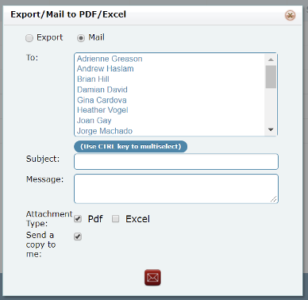Pick Andrew Haslam from the To list
The image size is (308, 300).
171,69
